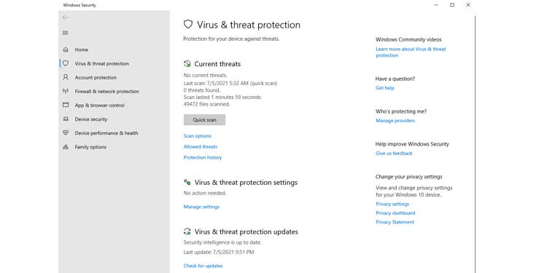Open Account protection person icon

coord(66,77)
